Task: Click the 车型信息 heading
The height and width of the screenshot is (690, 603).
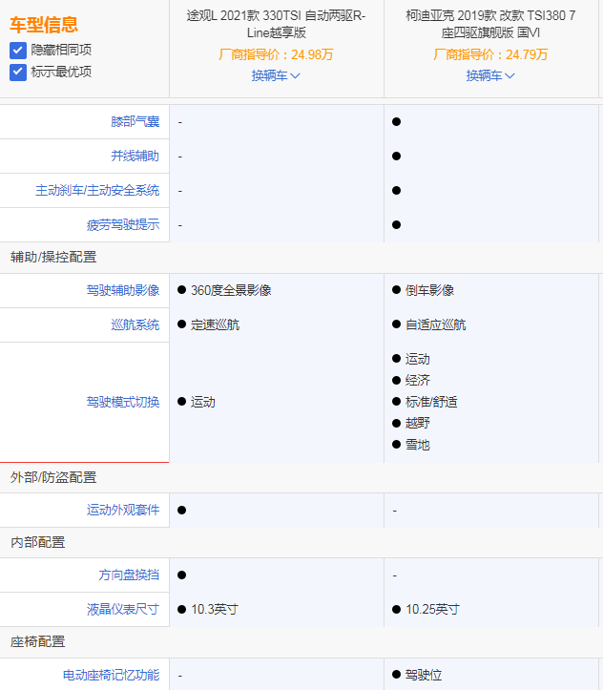Action: pyautogui.click(x=44, y=25)
